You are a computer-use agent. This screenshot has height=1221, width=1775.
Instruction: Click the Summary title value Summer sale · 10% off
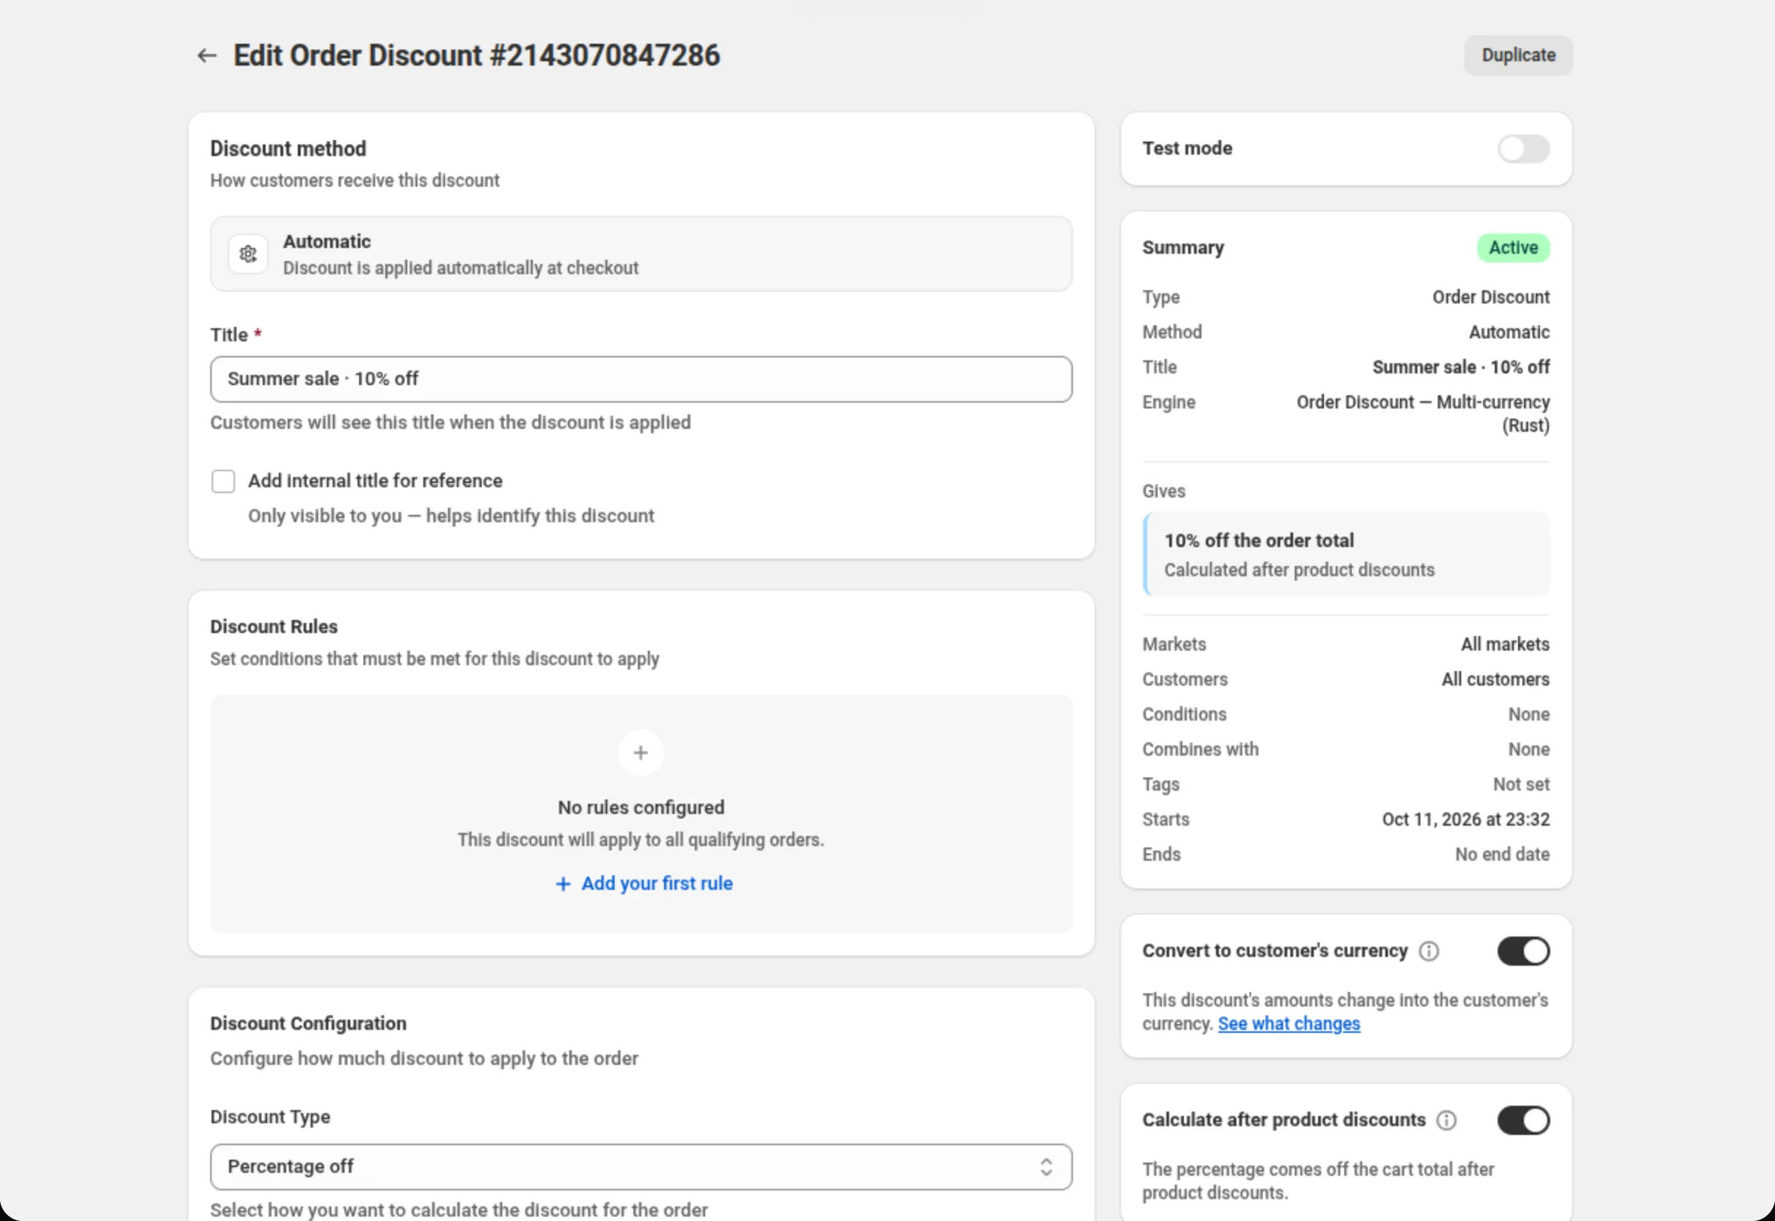(x=1460, y=367)
